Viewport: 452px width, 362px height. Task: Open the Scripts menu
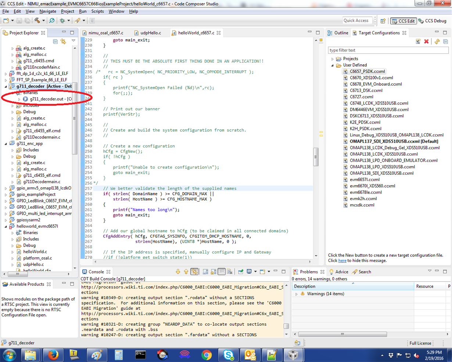pos(97,11)
